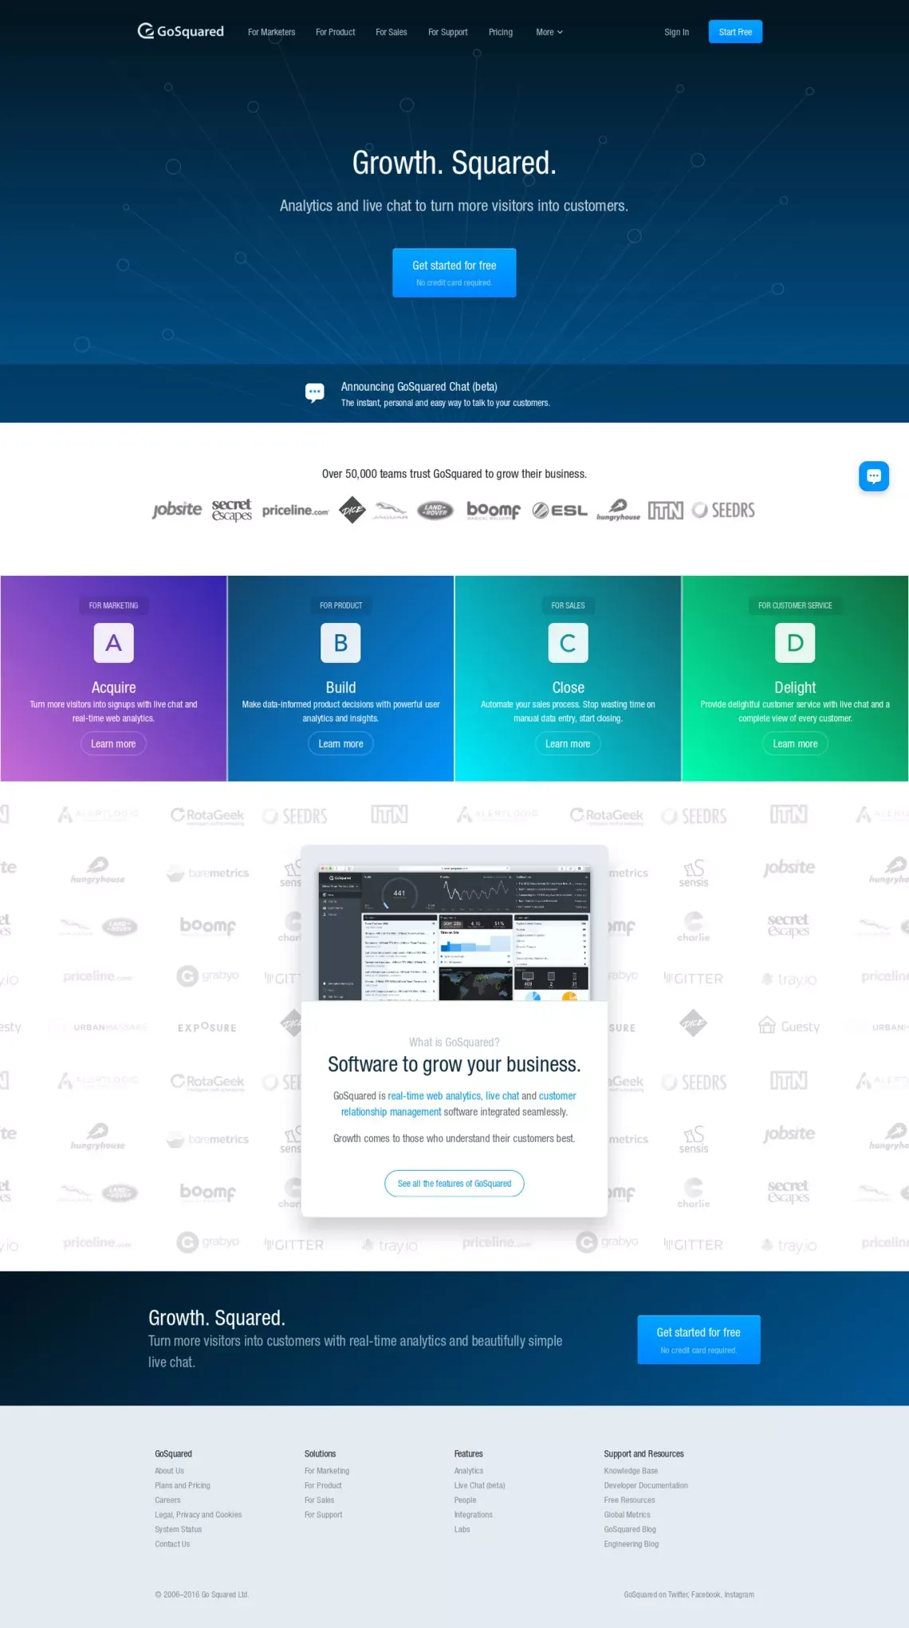Click the ITN logo in the trust bar
The image size is (909, 1628).
pyautogui.click(x=666, y=510)
